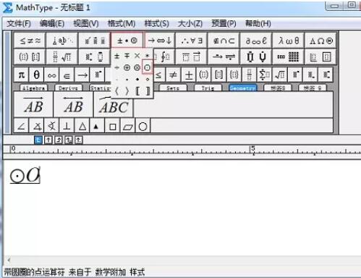Insert parallelogram symbol
The height and width of the screenshot is (278, 361).
pyautogui.click(x=128, y=126)
